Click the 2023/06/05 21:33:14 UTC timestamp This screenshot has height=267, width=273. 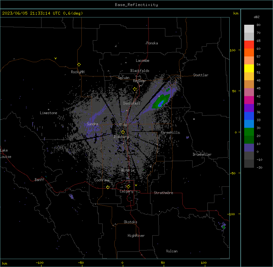(x=31, y=13)
